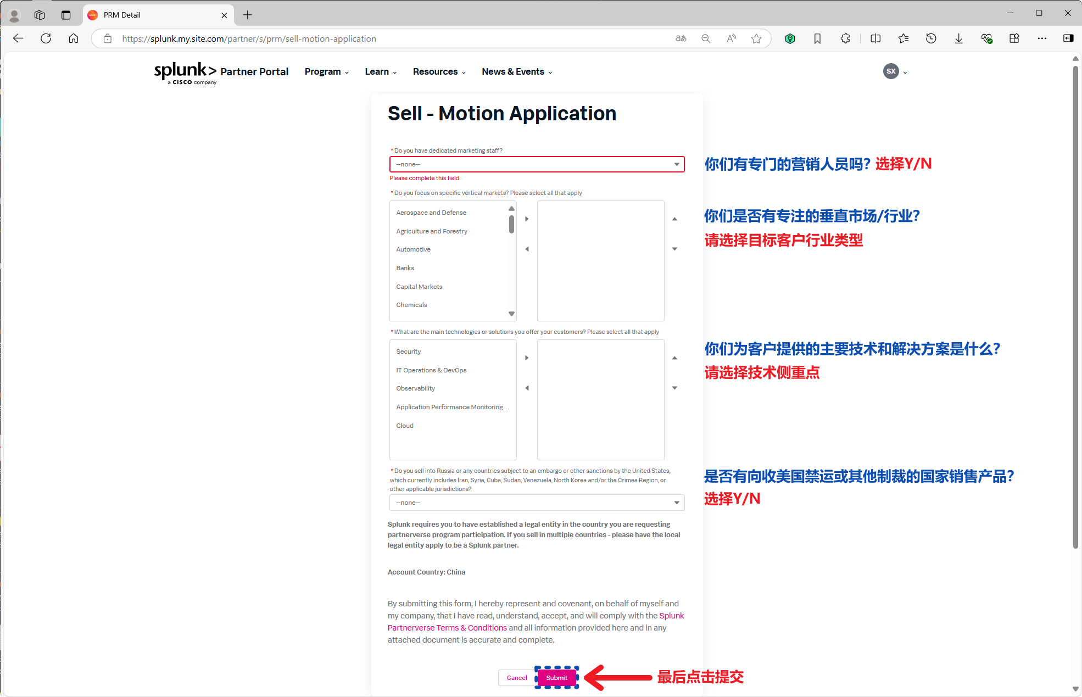Click the page refresh icon
Screen dimensions: 1082x697
[x=46, y=38]
